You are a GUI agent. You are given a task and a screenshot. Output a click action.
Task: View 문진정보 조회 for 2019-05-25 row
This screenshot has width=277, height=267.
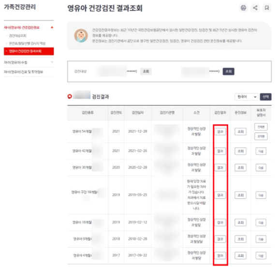[x=240, y=195]
